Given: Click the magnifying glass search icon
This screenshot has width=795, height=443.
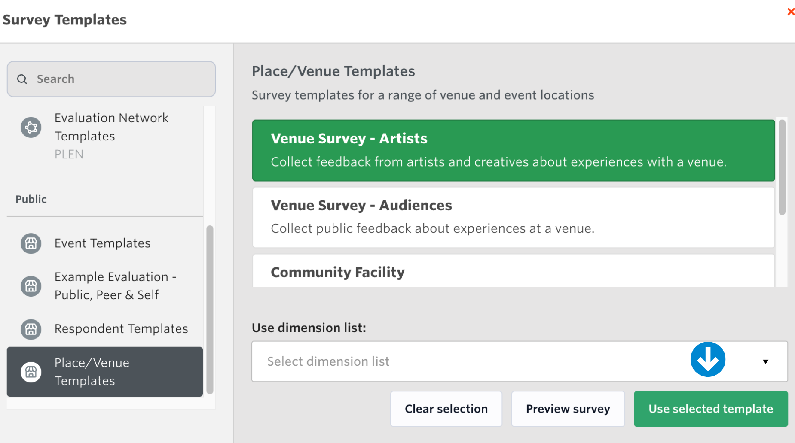Looking at the screenshot, I should [x=22, y=79].
